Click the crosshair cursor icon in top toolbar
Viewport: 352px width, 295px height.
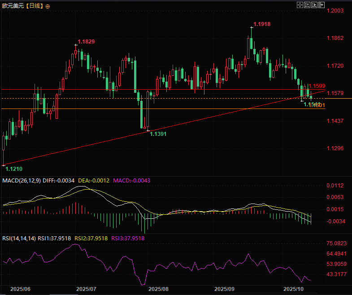click(300, 5)
